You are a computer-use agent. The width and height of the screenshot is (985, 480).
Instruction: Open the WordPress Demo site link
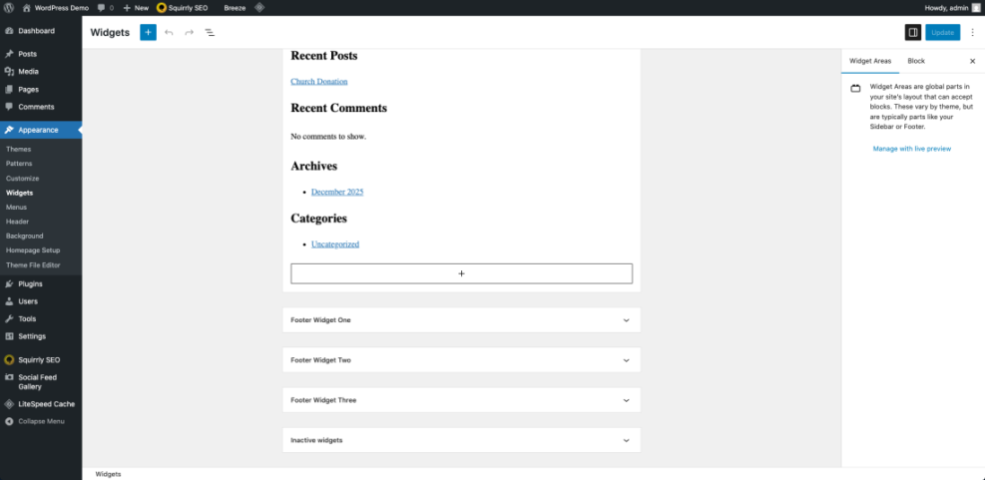click(56, 8)
